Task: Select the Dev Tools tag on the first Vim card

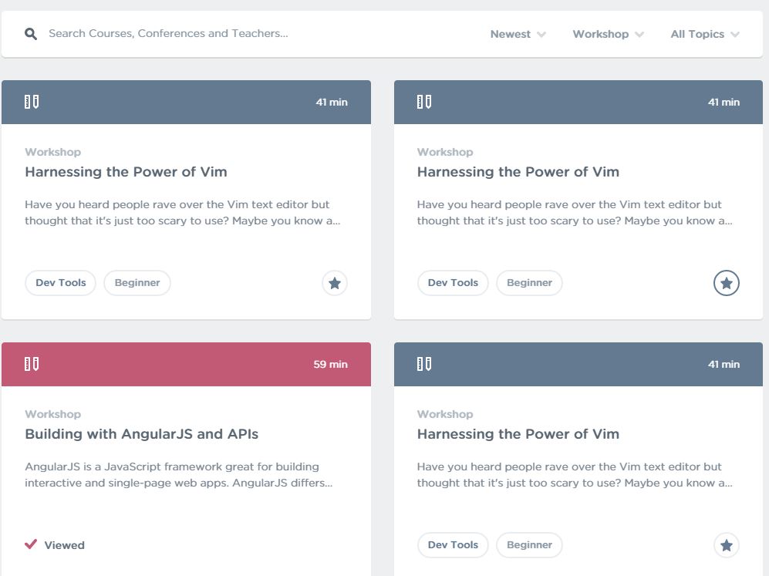Action: (x=61, y=283)
